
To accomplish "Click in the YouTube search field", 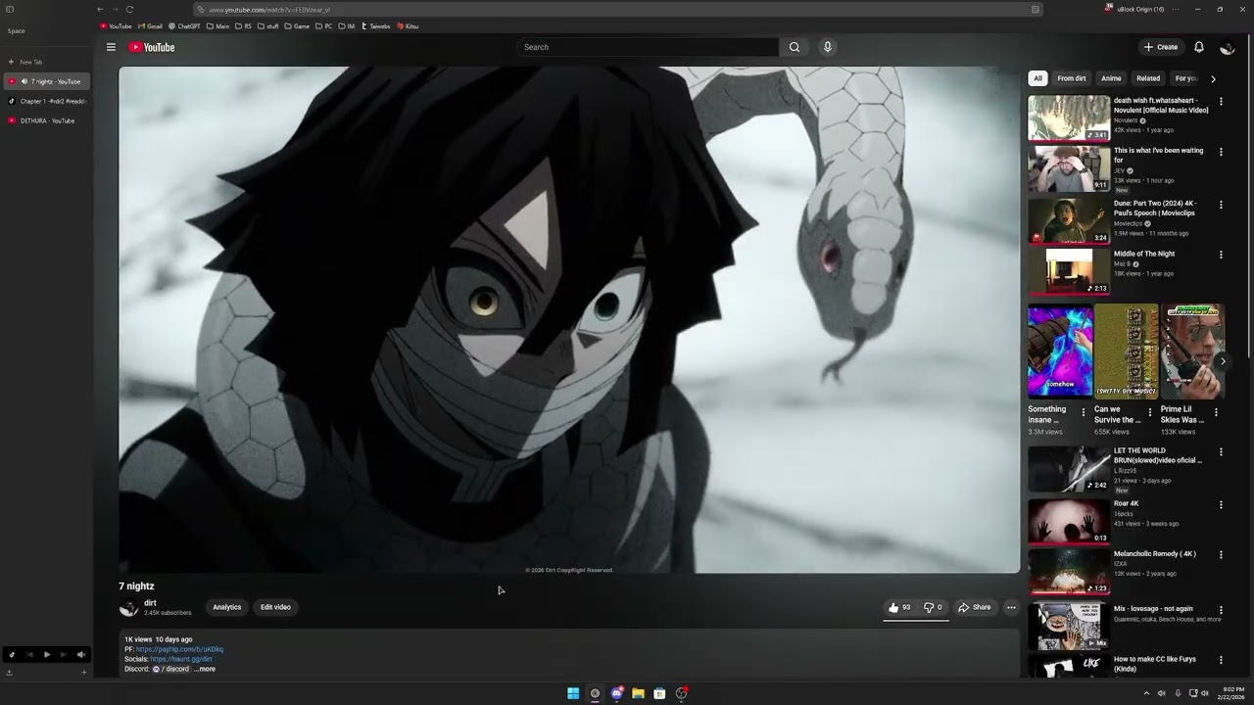I will 649,47.
